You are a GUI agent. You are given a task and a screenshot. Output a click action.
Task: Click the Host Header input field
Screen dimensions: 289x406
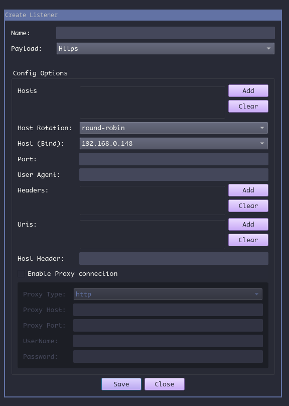coord(174,258)
